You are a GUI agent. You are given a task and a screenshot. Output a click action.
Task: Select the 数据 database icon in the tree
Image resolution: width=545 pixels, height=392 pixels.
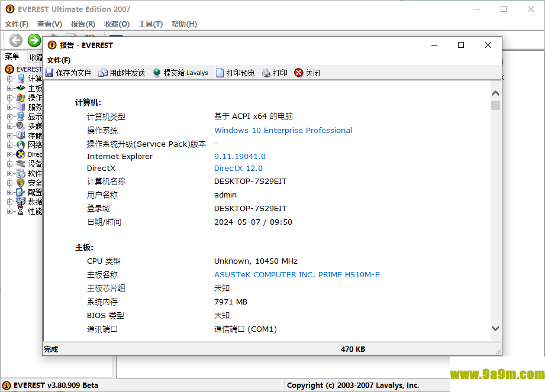(x=21, y=202)
